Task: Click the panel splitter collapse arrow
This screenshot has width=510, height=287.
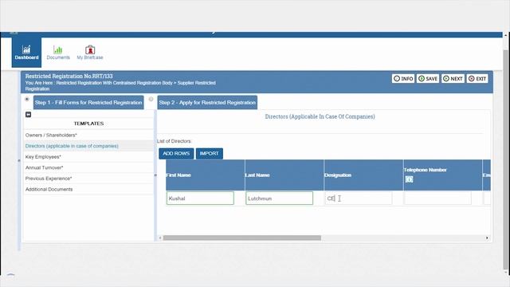Action: [x=155, y=175]
